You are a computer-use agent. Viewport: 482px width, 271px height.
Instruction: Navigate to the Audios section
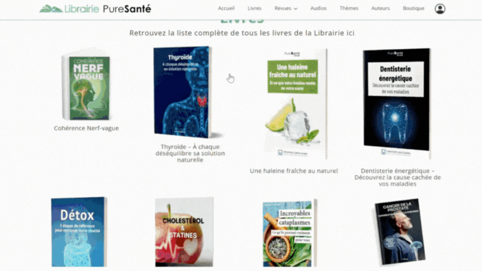click(x=318, y=8)
